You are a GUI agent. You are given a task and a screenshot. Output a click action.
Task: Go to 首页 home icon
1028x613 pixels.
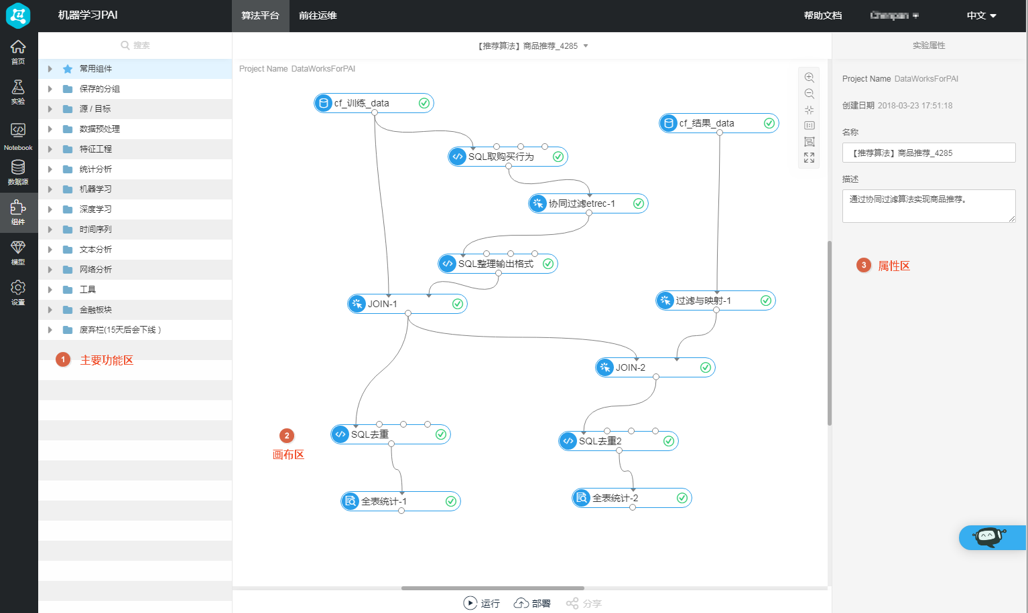tap(18, 52)
